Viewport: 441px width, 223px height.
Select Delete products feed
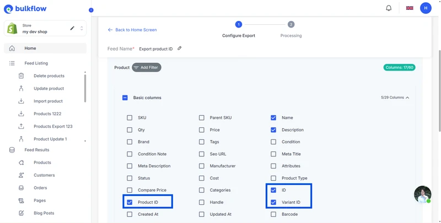[49, 76]
